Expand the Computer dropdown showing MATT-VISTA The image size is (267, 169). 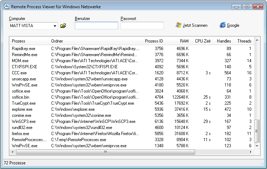pos(55,26)
